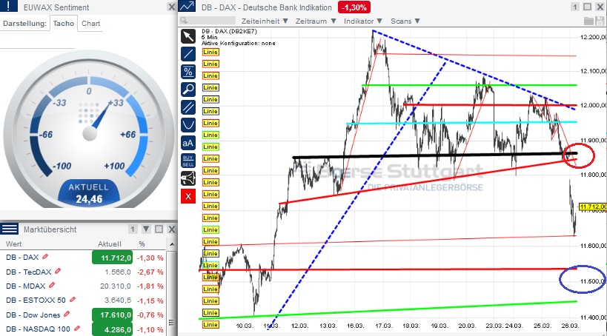Open the hamburger menu of Marktübersicht
The height and width of the screenshot is (336, 607).
(x=10, y=229)
